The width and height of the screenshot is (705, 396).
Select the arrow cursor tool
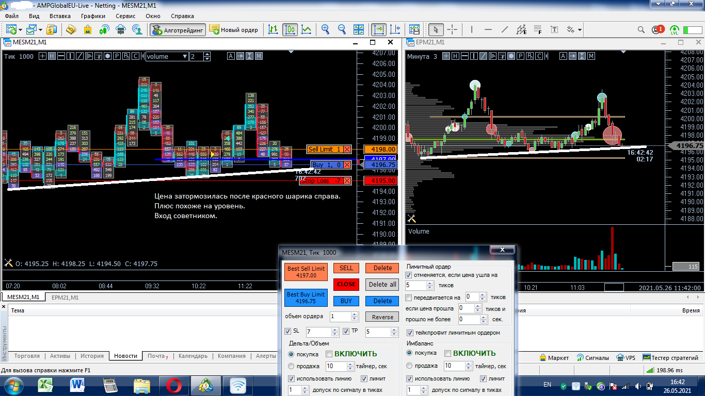coord(436,30)
